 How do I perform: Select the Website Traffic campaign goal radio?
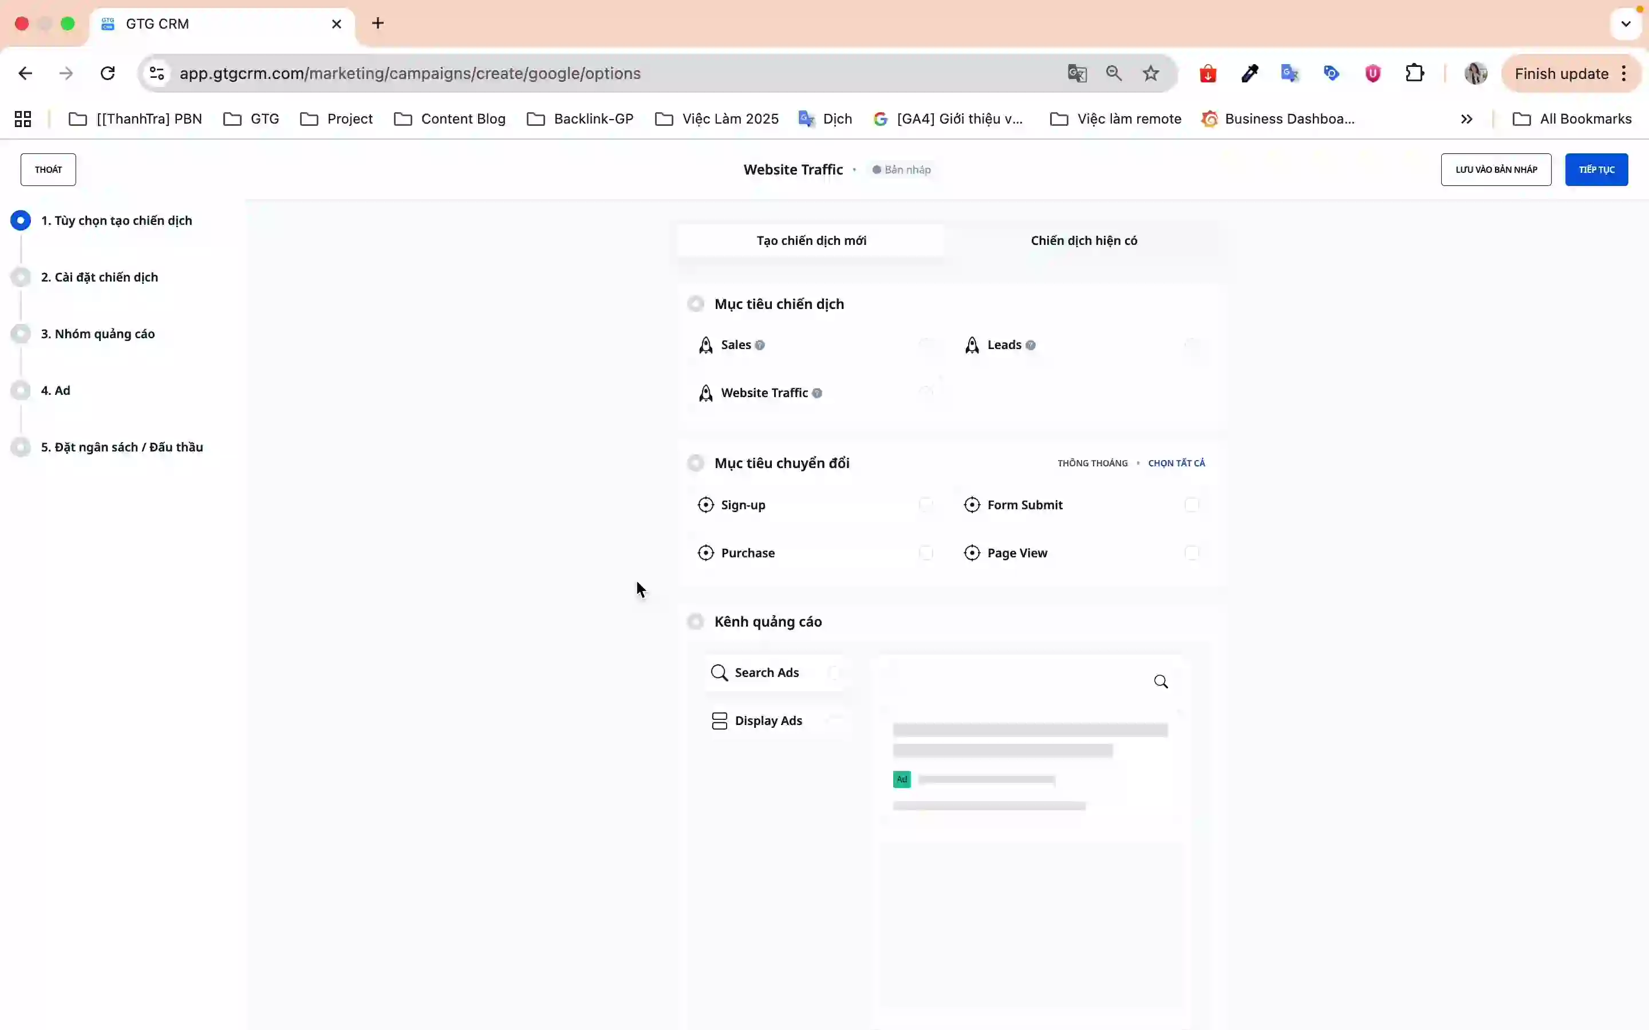tap(925, 393)
